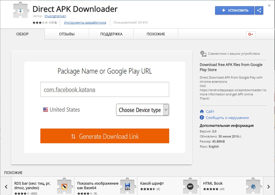275x195 pixels.
Task: Click the exclamation report abuse icon
Action: [202, 118]
